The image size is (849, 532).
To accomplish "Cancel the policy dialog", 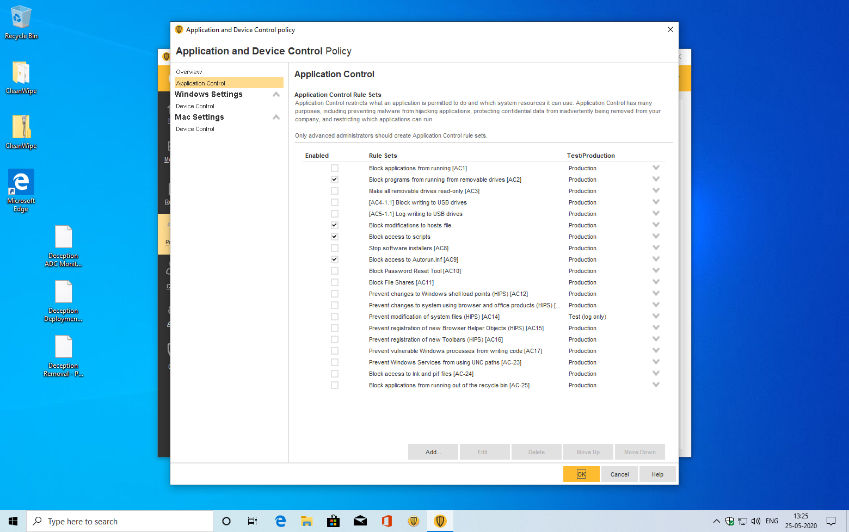I will [619, 474].
